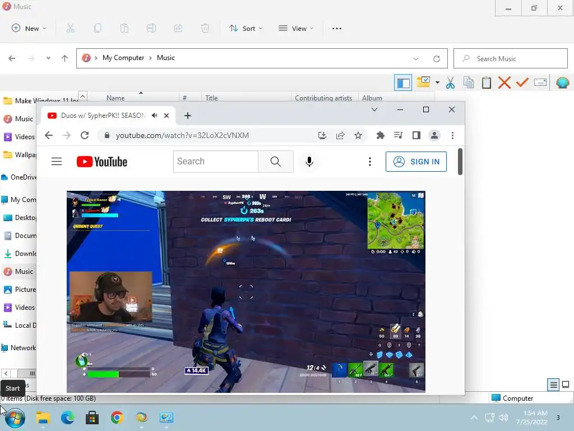Click the Delete trash icon in Explorer ribbon
Viewport: 574px width, 431px height.
pos(205,28)
